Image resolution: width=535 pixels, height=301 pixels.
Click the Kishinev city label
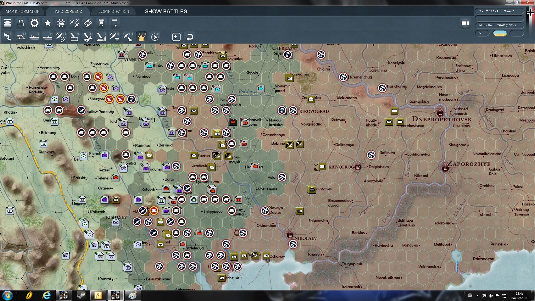pos(116,217)
